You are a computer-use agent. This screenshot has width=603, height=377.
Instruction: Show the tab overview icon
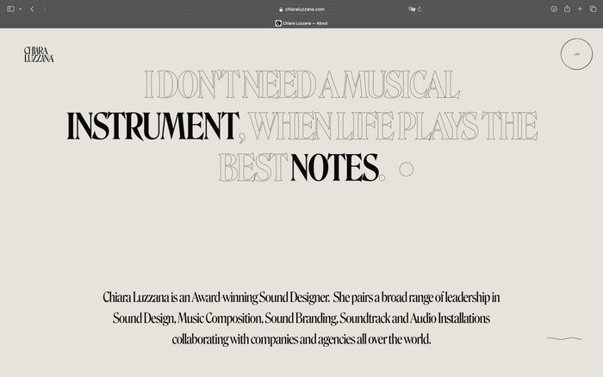click(x=593, y=9)
